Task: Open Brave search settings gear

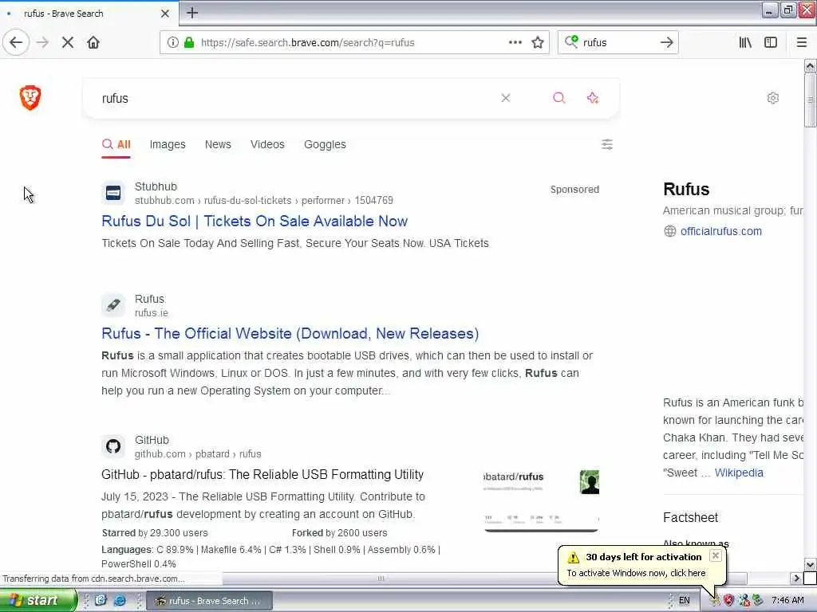Action: coord(772,98)
